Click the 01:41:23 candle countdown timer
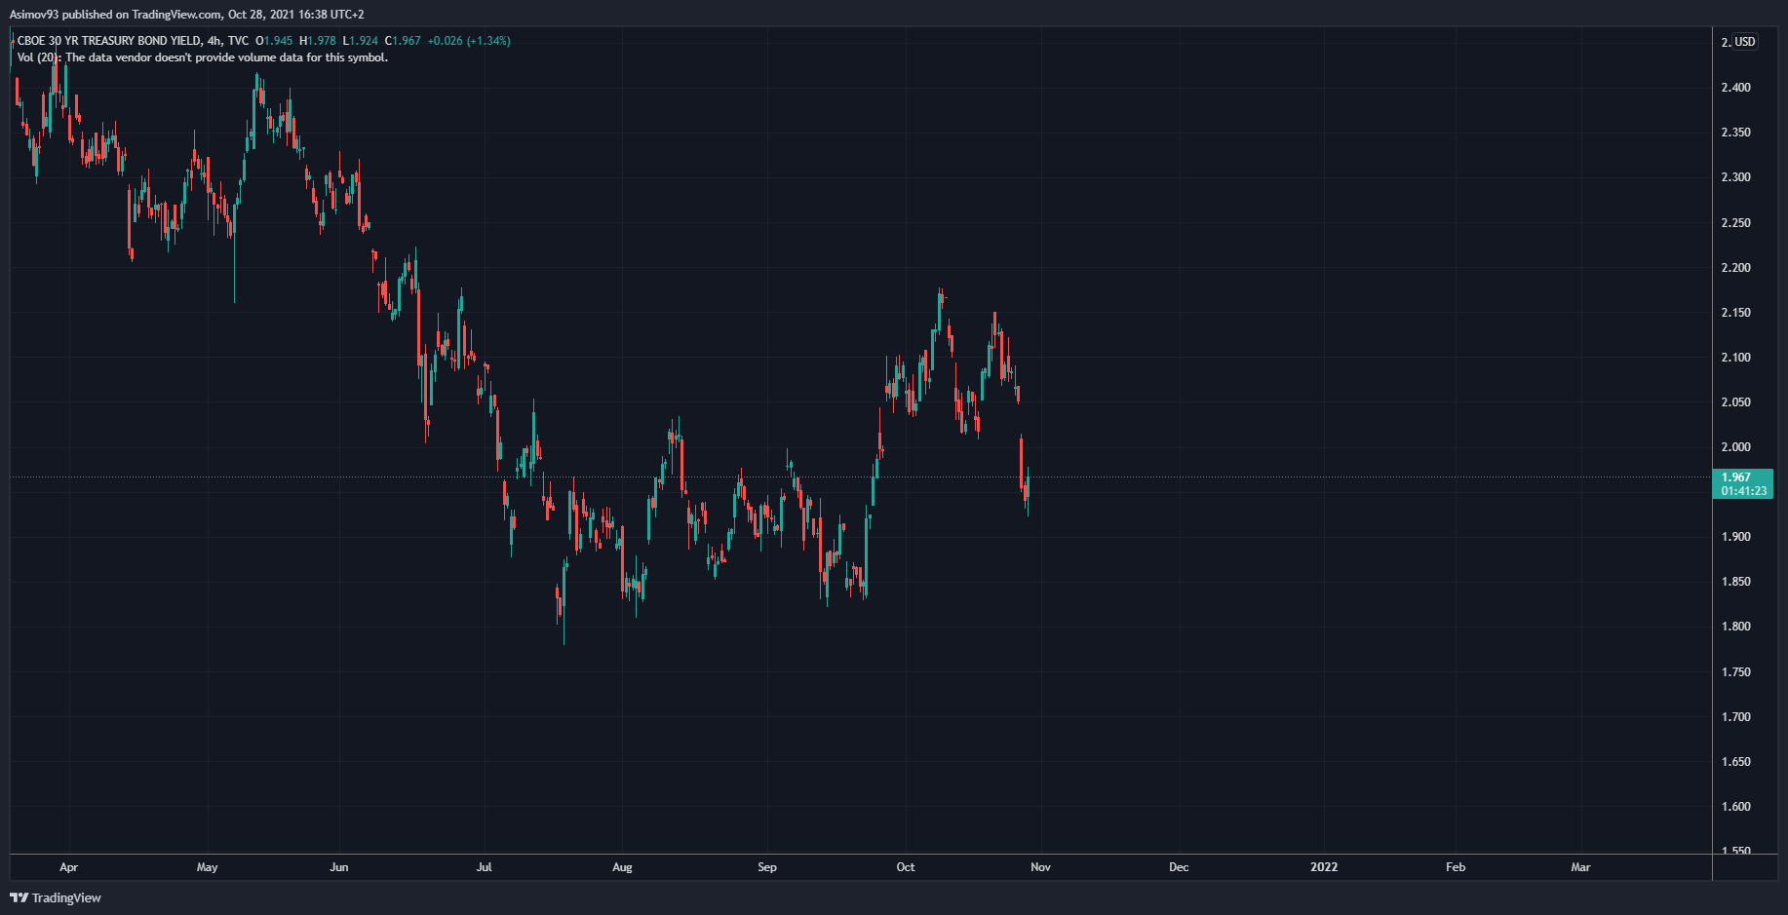 click(1743, 491)
